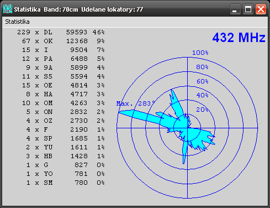Viewport: 270px width, 208px height.
Task: Select the DL row with 59593 points
Action: point(61,32)
